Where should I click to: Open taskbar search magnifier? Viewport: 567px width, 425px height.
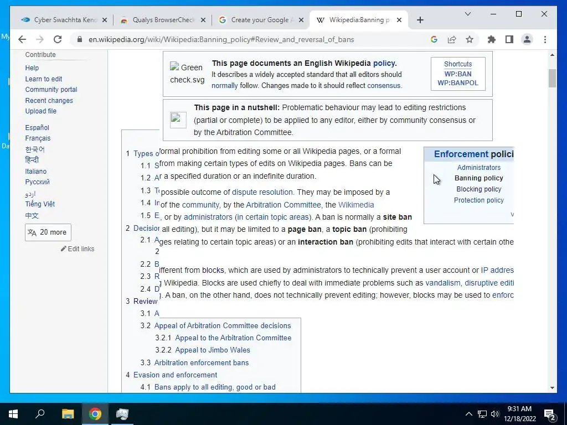coord(40,414)
